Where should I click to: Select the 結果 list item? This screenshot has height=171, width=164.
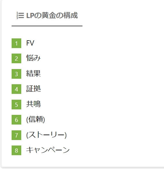[x=34, y=73]
